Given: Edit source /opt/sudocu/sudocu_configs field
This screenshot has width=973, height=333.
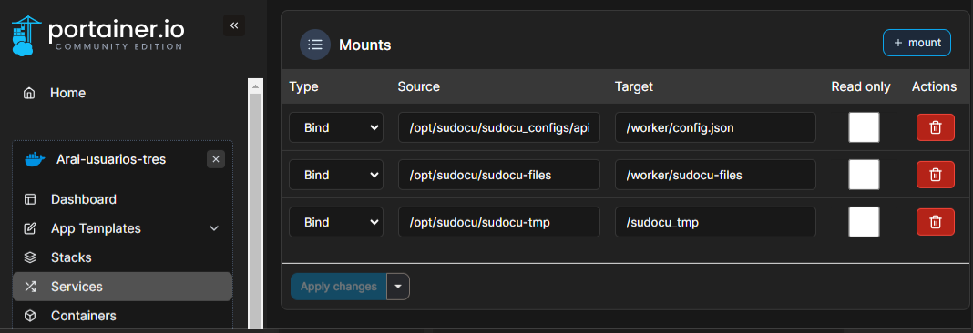Looking at the screenshot, I should [499, 127].
